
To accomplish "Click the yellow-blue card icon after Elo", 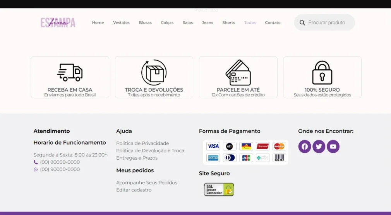I will [246, 146].
